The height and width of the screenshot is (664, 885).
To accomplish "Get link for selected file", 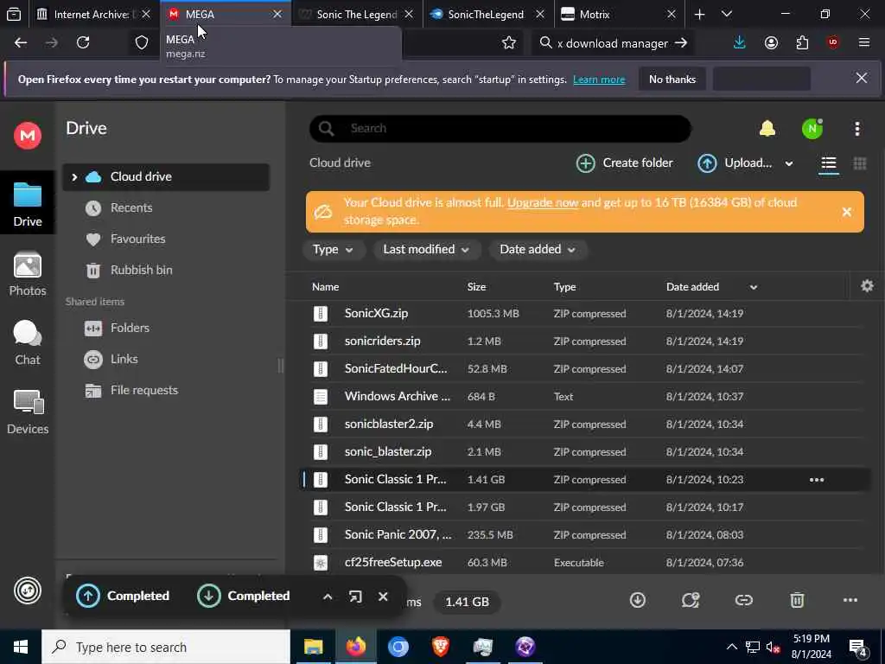I will click(743, 600).
